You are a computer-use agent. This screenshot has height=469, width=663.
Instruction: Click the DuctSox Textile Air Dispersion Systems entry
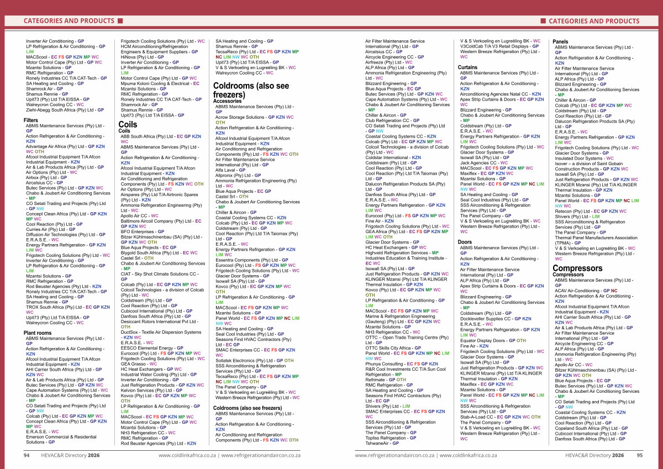pyautogui.click(x=161, y=332)
